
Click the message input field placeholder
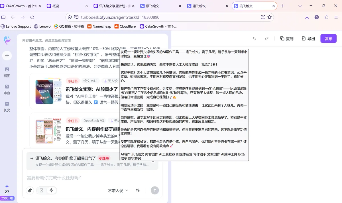[54, 178]
